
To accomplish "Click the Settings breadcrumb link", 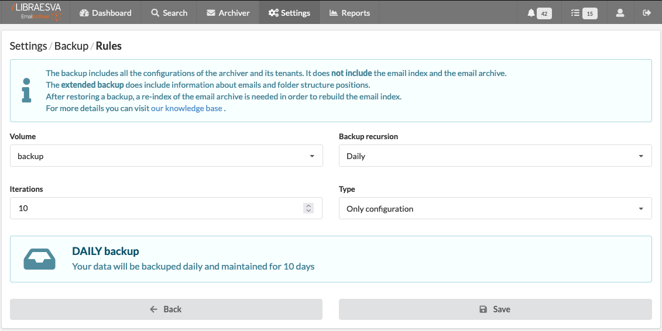I will pos(28,46).
